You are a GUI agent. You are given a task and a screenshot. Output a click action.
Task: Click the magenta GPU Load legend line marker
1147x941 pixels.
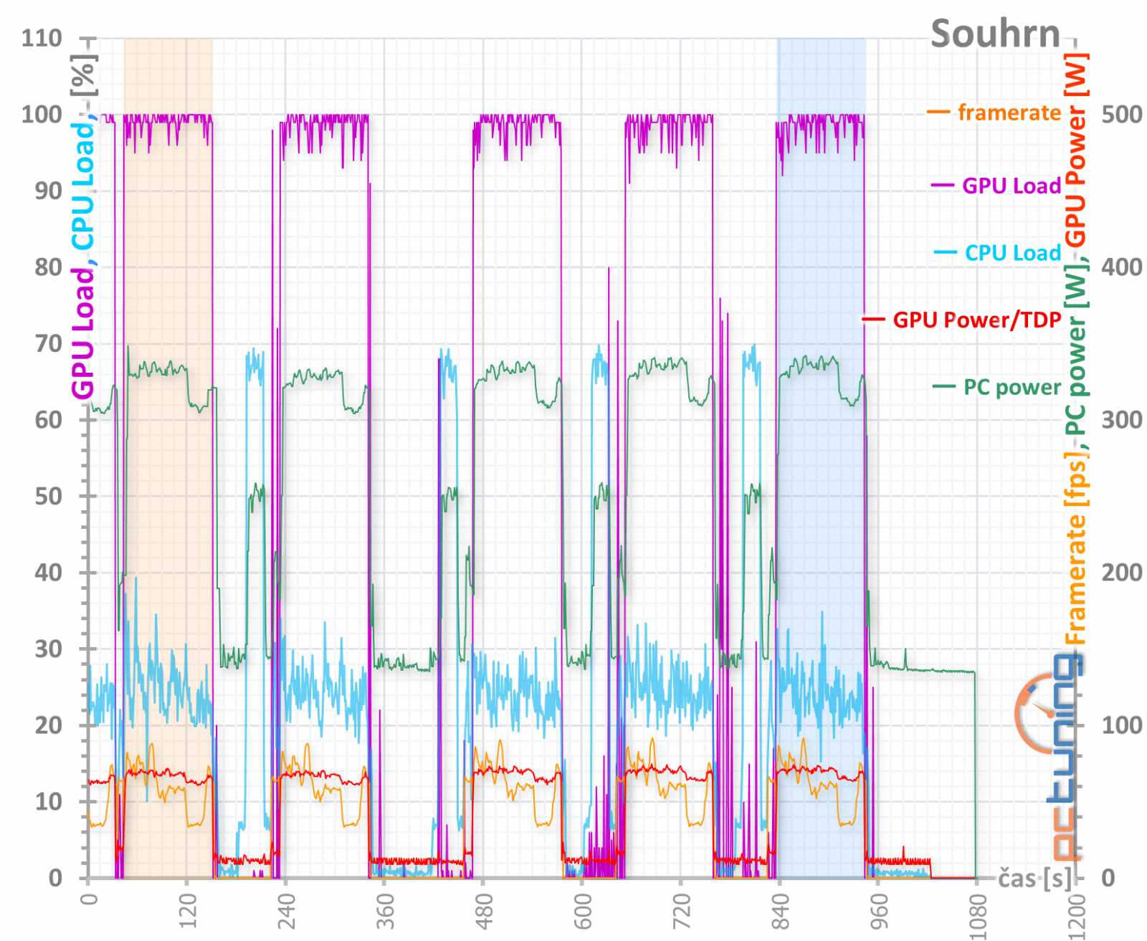click(943, 186)
